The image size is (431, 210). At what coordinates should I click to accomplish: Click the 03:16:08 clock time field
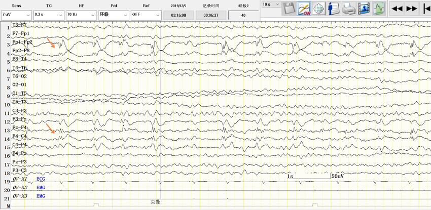(x=178, y=15)
